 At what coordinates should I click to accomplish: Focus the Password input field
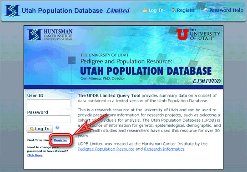[x=49, y=119]
